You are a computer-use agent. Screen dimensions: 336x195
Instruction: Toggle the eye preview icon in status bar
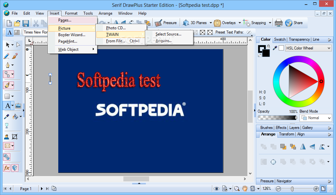(217, 188)
